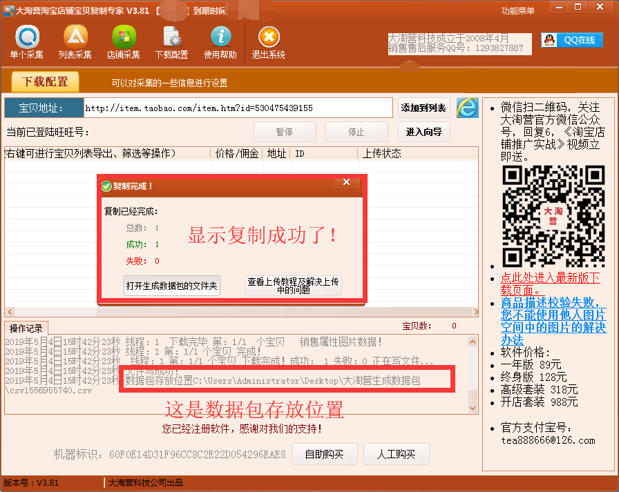Click 打开生成数据包的文件夹 button
Image resolution: width=619 pixels, height=492 pixels.
[172, 286]
